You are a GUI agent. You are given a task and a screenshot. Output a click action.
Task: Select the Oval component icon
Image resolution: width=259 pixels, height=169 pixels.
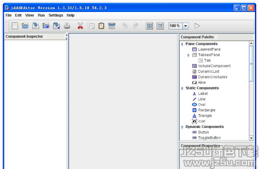tap(194, 105)
